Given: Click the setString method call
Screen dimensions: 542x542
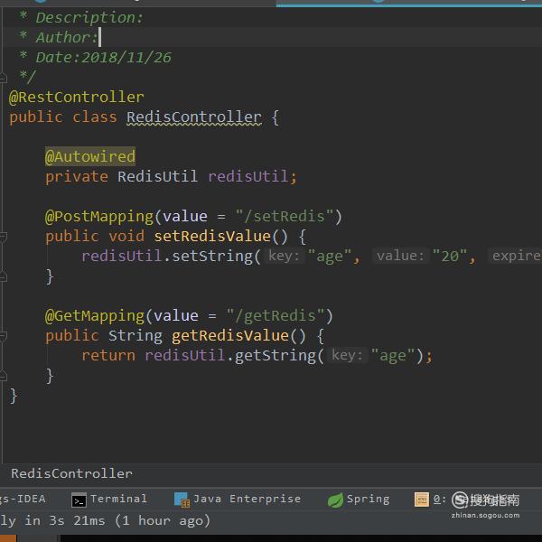Looking at the screenshot, I should pos(212,257).
